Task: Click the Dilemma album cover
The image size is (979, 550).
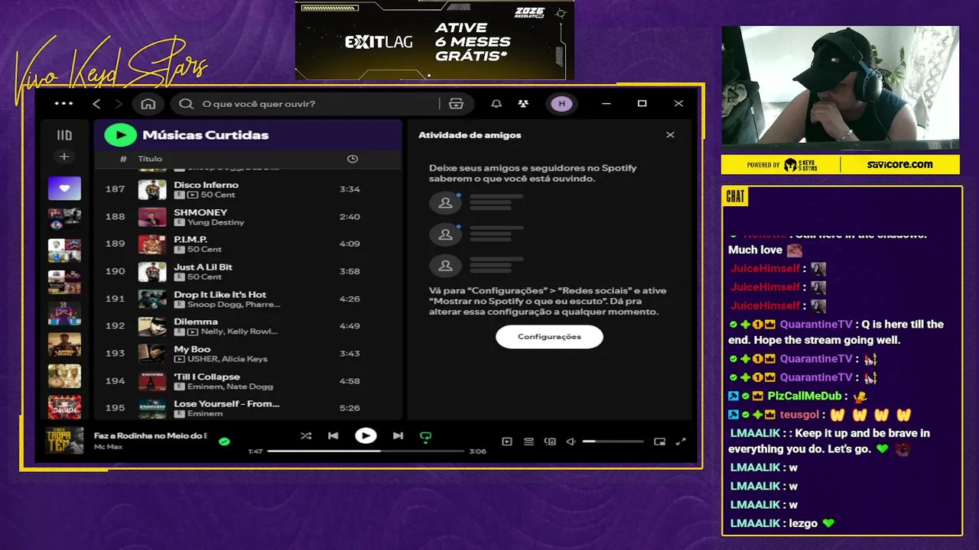Action: [x=152, y=326]
